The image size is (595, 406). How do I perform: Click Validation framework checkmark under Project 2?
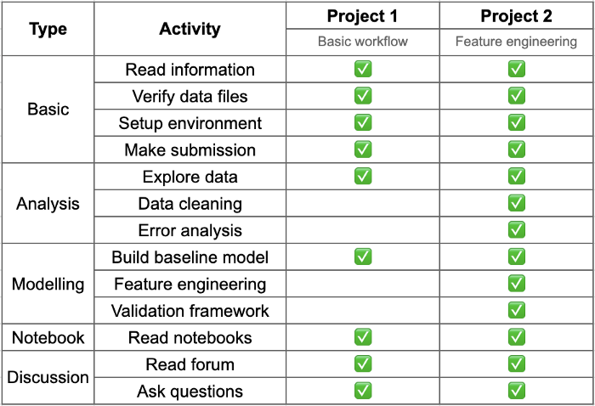517,311
